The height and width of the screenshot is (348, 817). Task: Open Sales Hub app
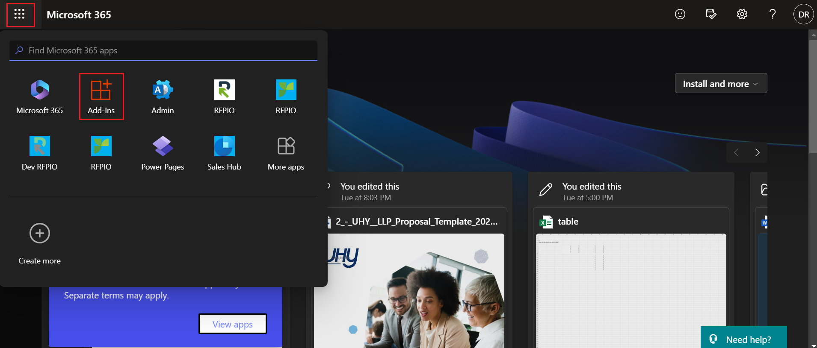(x=224, y=153)
